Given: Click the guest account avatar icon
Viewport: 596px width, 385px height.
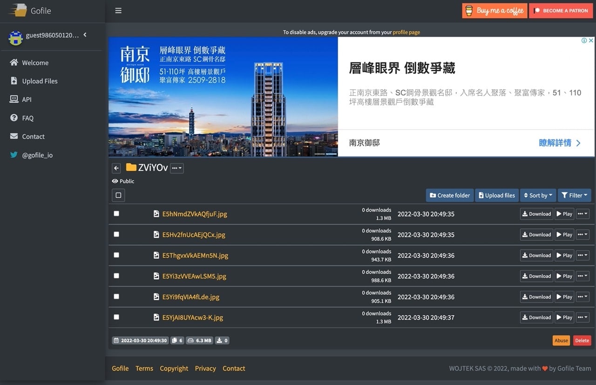Looking at the screenshot, I should pyautogui.click(x=16, y=38).
